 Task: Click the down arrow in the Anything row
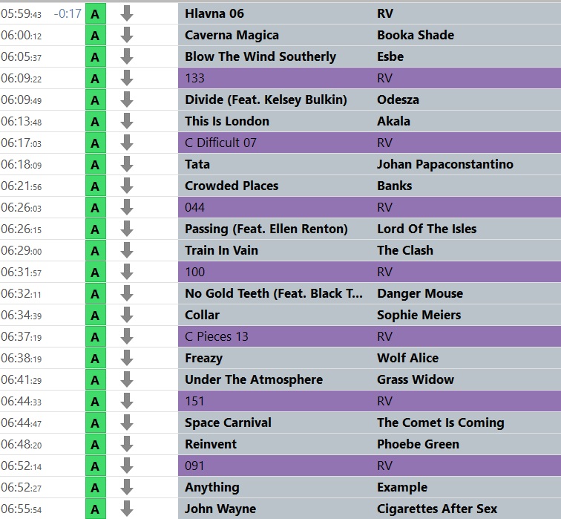(127, 487)
